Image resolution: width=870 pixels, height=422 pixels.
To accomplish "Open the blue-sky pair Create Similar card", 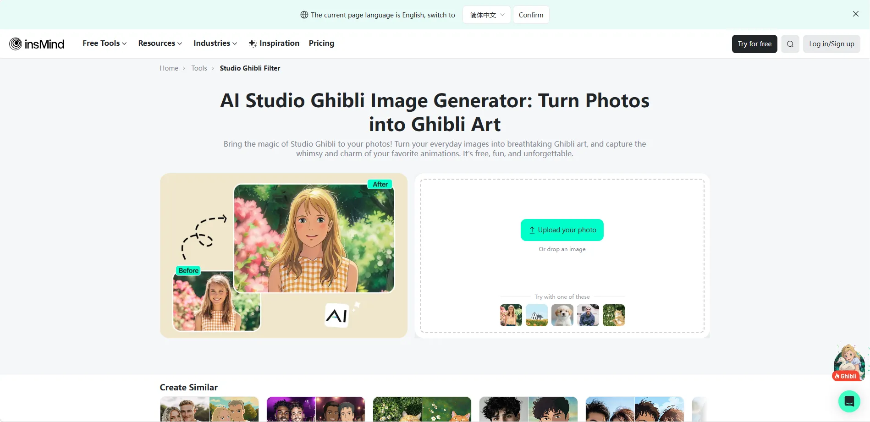I will 635,409.
